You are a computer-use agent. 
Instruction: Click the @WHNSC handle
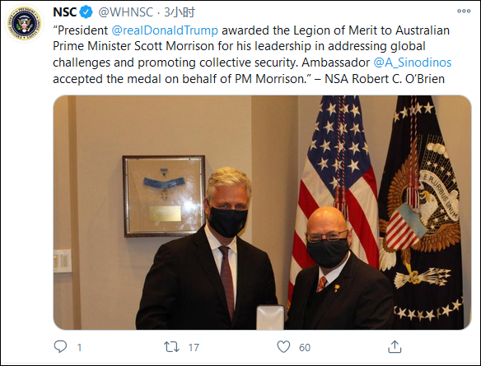click(125, 12)
